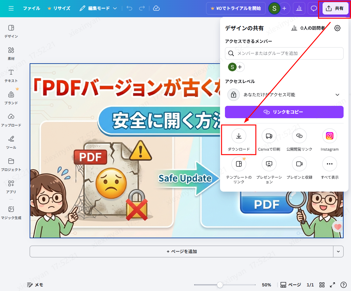Start trial via ¥0でトライアルを開始 button
This screenshot has height=291, width=351.
[236, 8]
